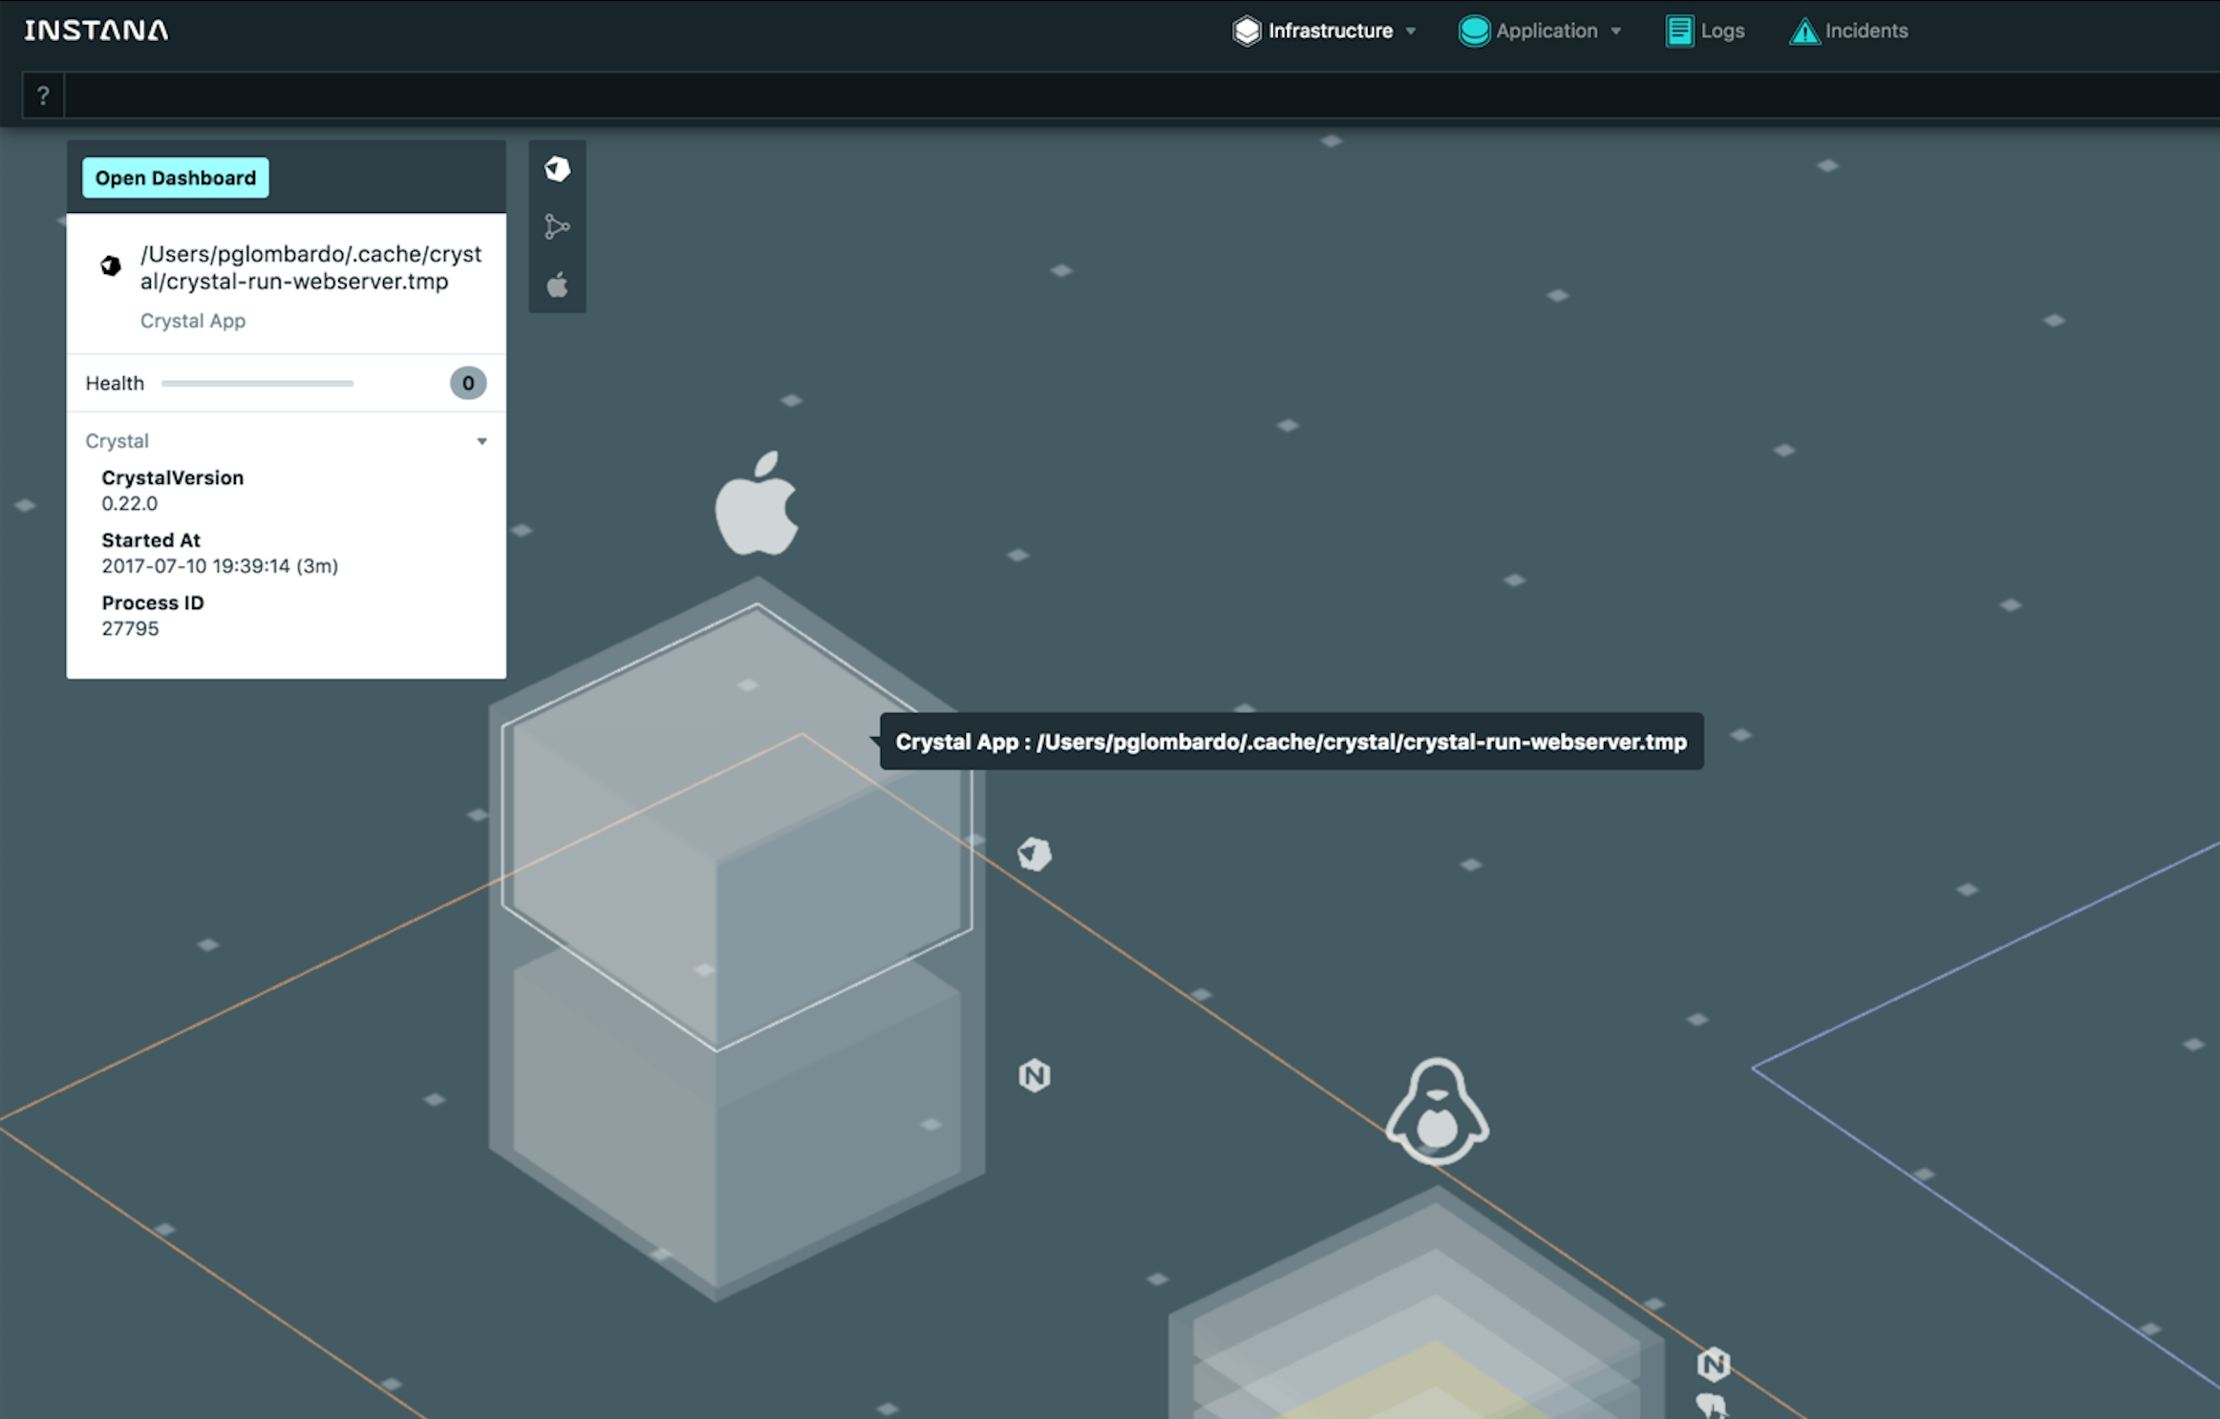Go to the Incidents view
2220x1419 pixels.
click(x=1848, y=32)
